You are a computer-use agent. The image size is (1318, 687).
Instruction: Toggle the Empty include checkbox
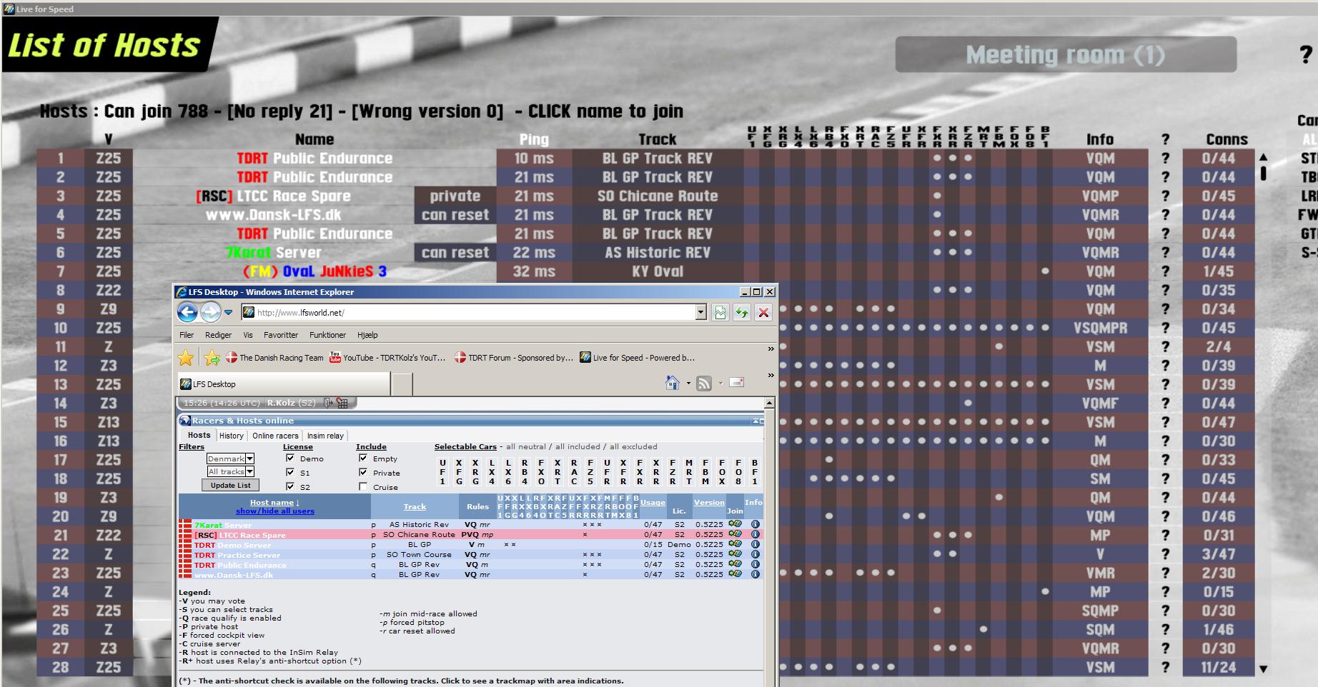coord(363,458)
